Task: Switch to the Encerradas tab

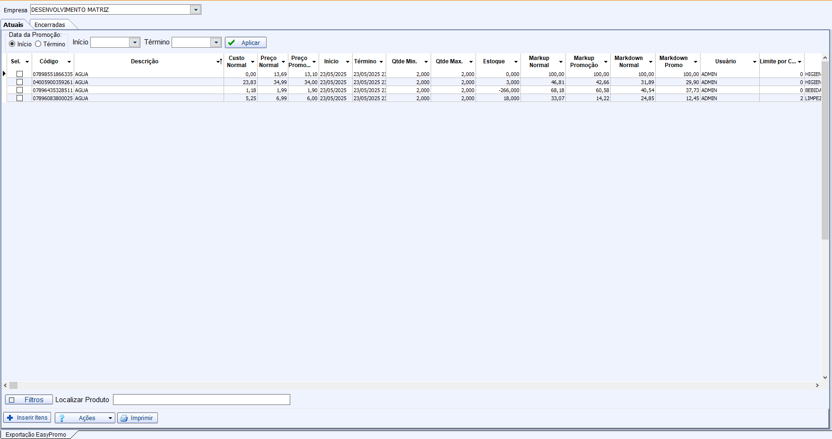Action: [x=50, y=25]
